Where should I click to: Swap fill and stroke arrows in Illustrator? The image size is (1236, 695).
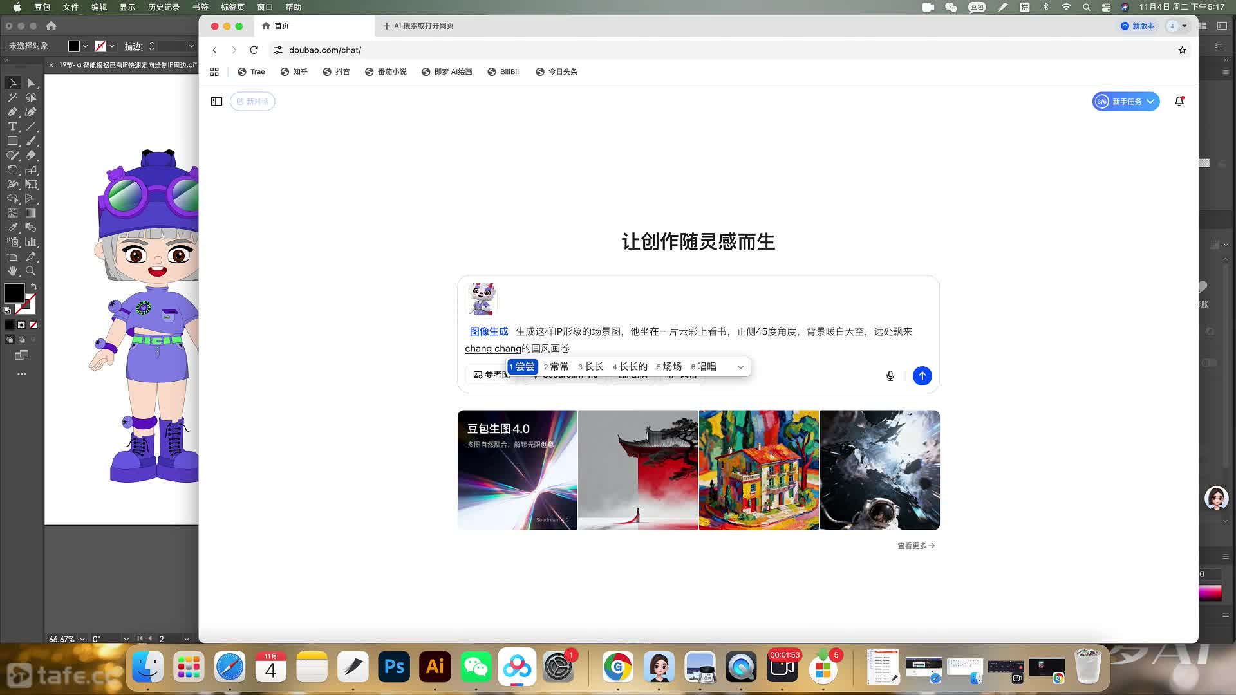pos(34,286)
